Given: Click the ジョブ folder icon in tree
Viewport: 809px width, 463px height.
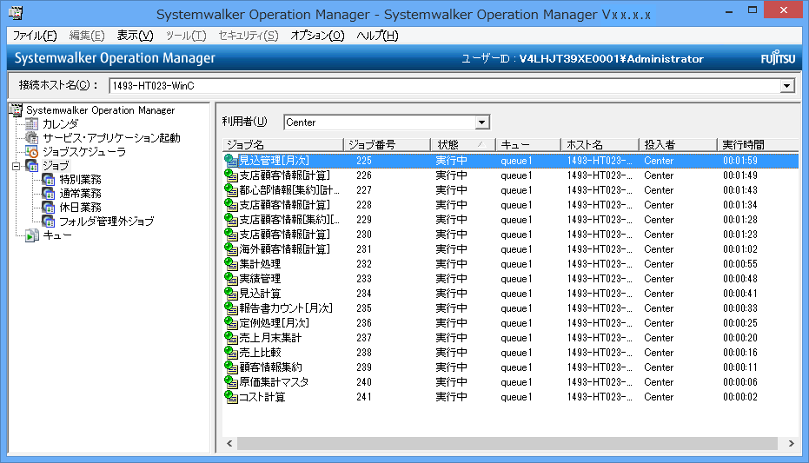Looking at the screenshot, I should click(32, 166).
